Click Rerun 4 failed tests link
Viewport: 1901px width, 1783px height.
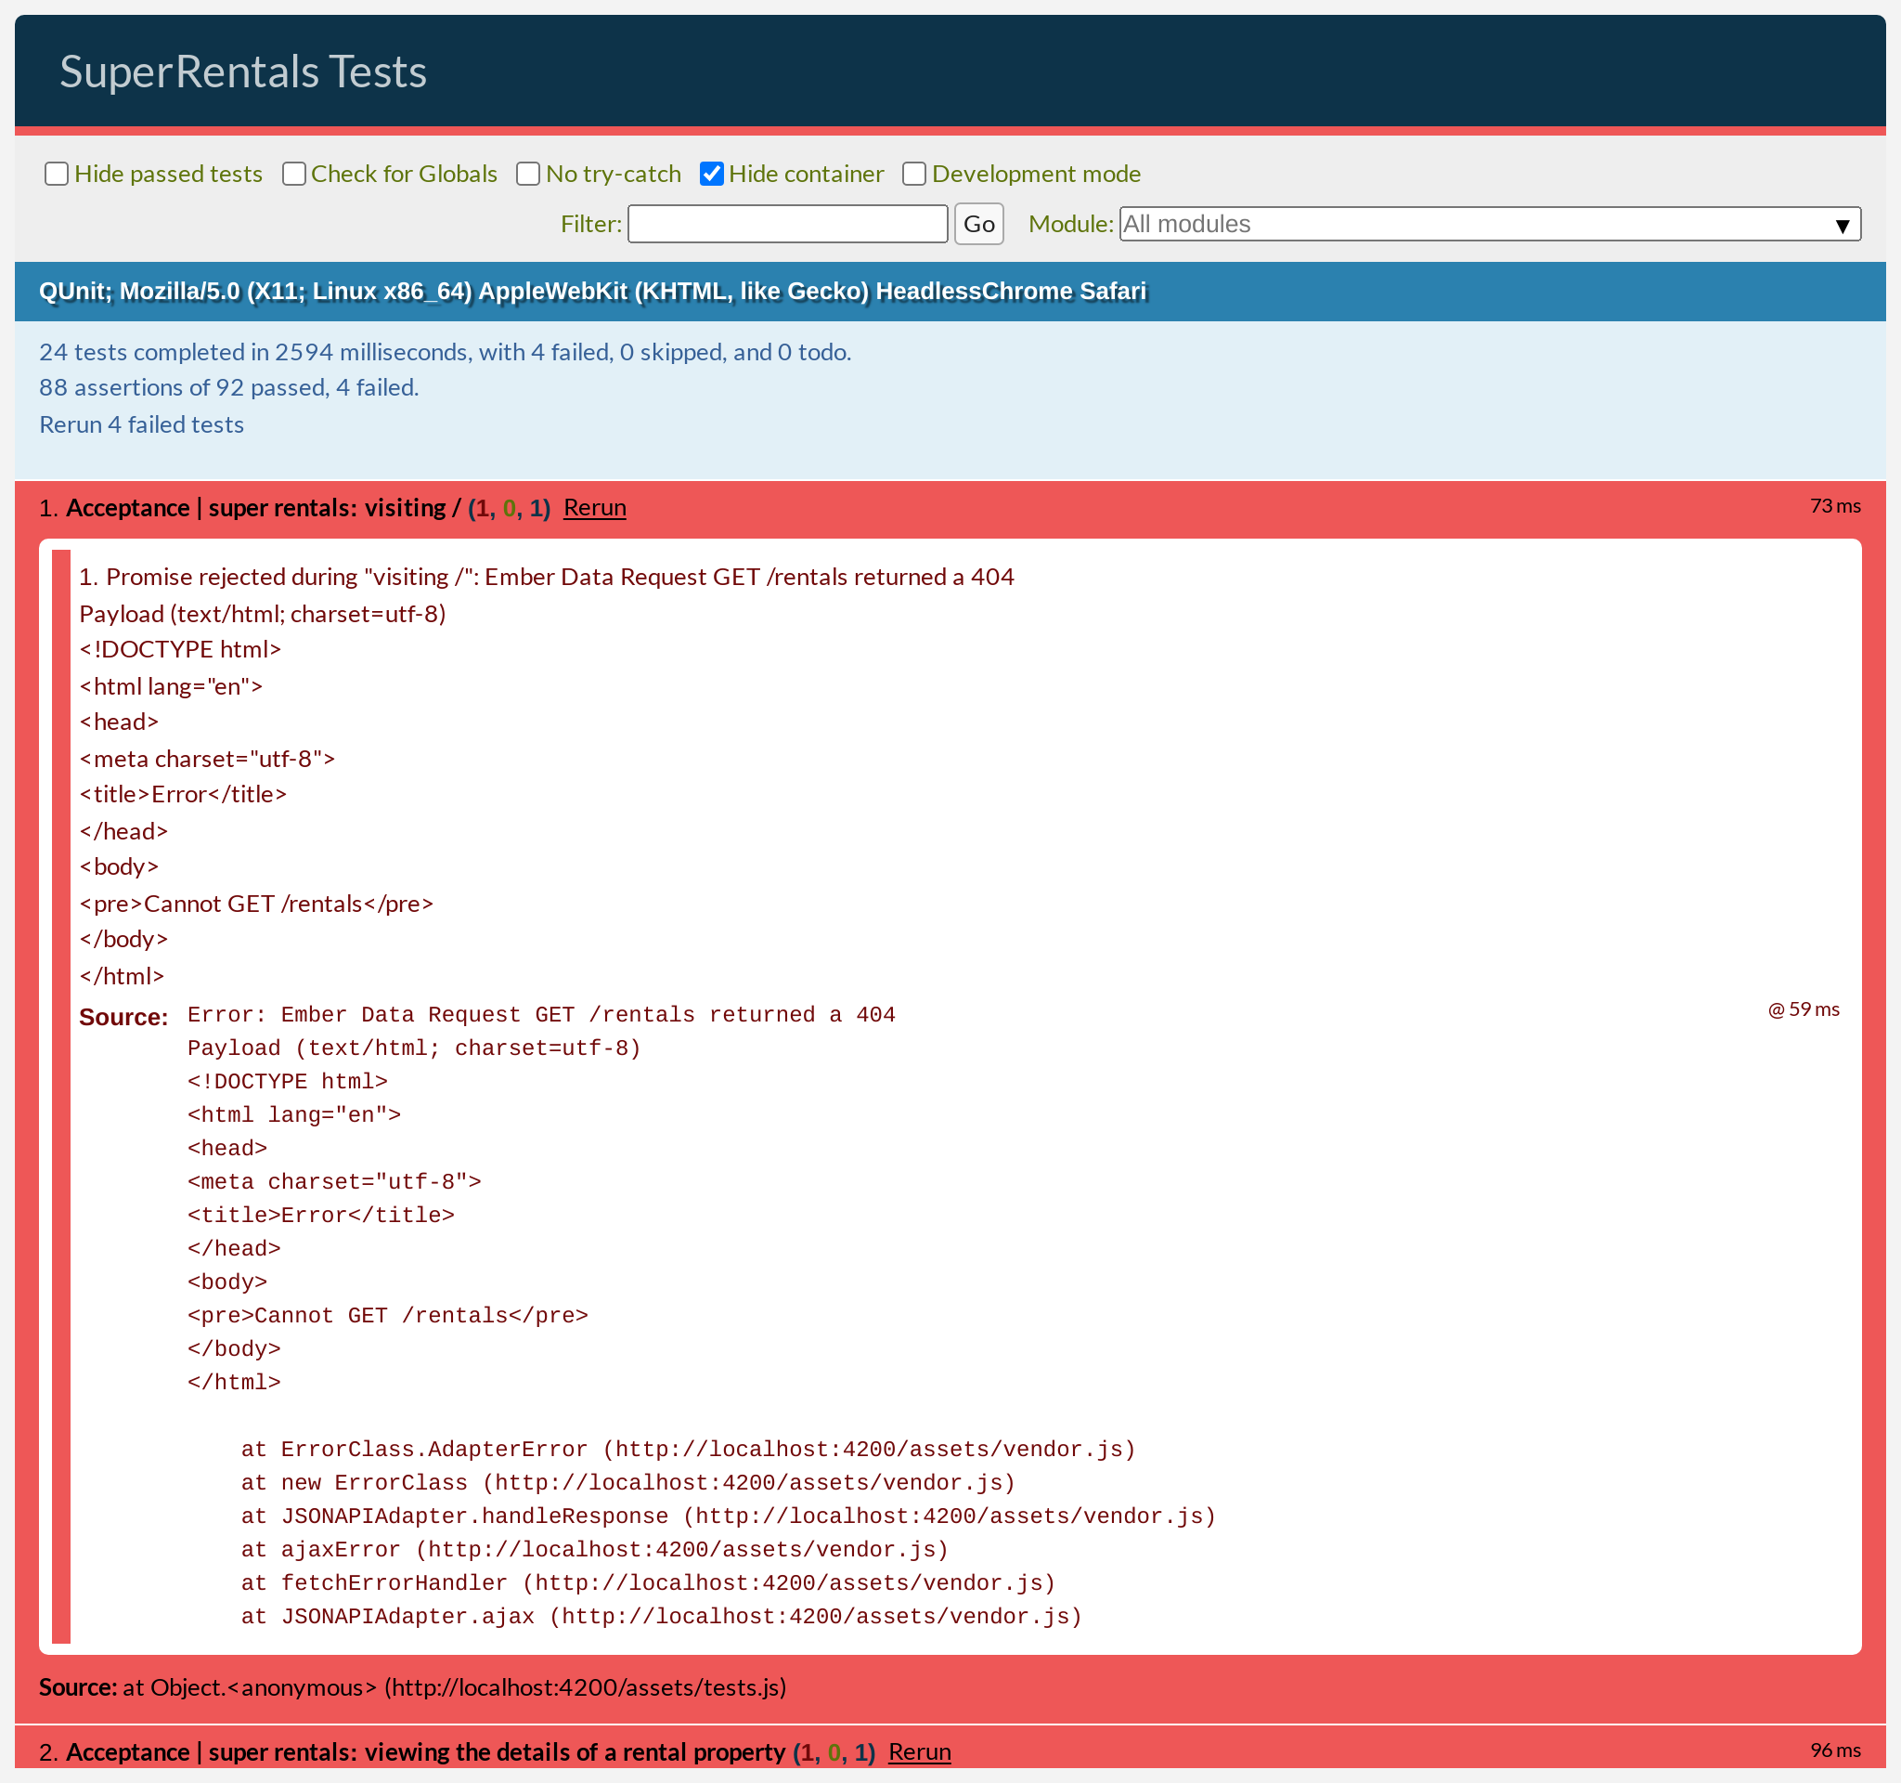(x=141, y=424)
